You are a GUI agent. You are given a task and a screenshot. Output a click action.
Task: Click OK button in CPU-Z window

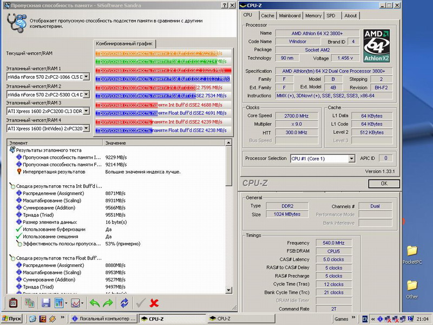point(384,184)
